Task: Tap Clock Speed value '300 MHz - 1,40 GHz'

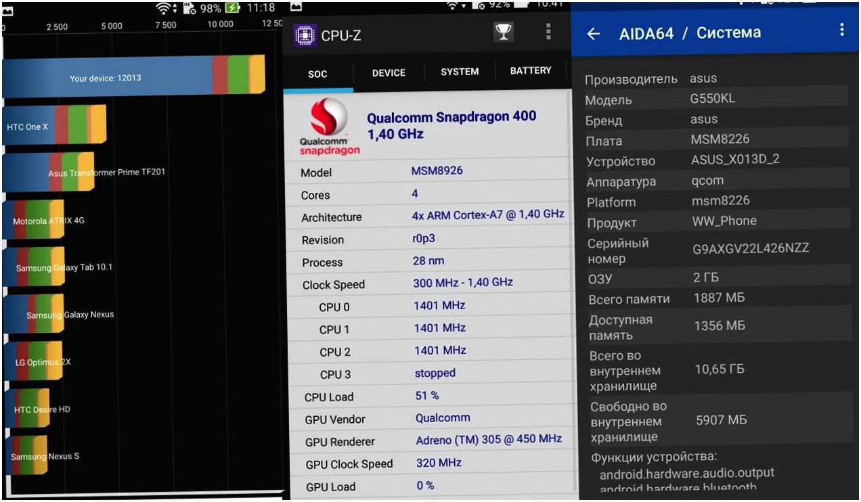Action: point(463,283)
